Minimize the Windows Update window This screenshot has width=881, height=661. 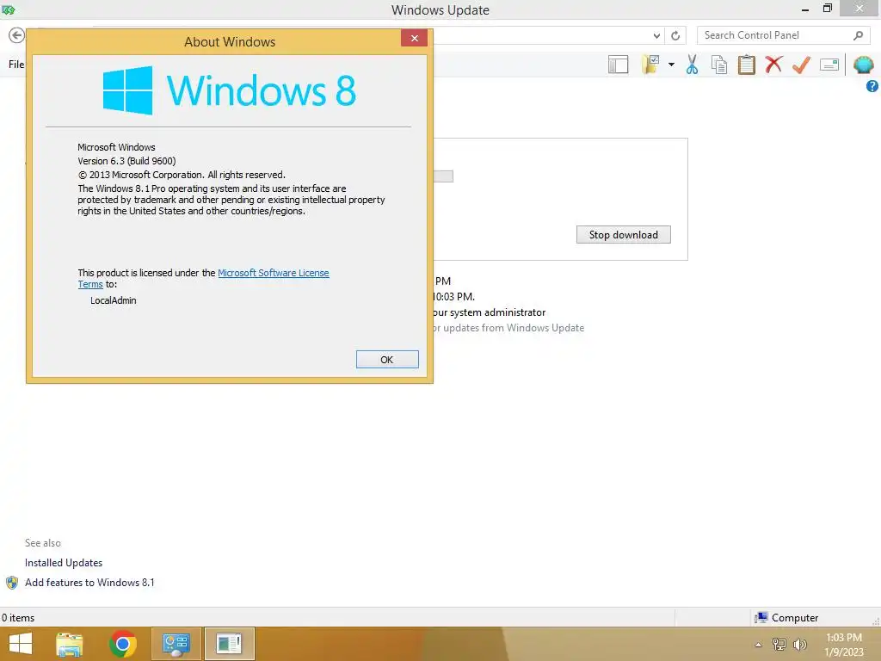click(805, 9)
